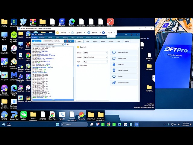Select the Samsung top menu tab in DFT Pro
Screen dimensions: 193x145
click(x=66, y=38)
